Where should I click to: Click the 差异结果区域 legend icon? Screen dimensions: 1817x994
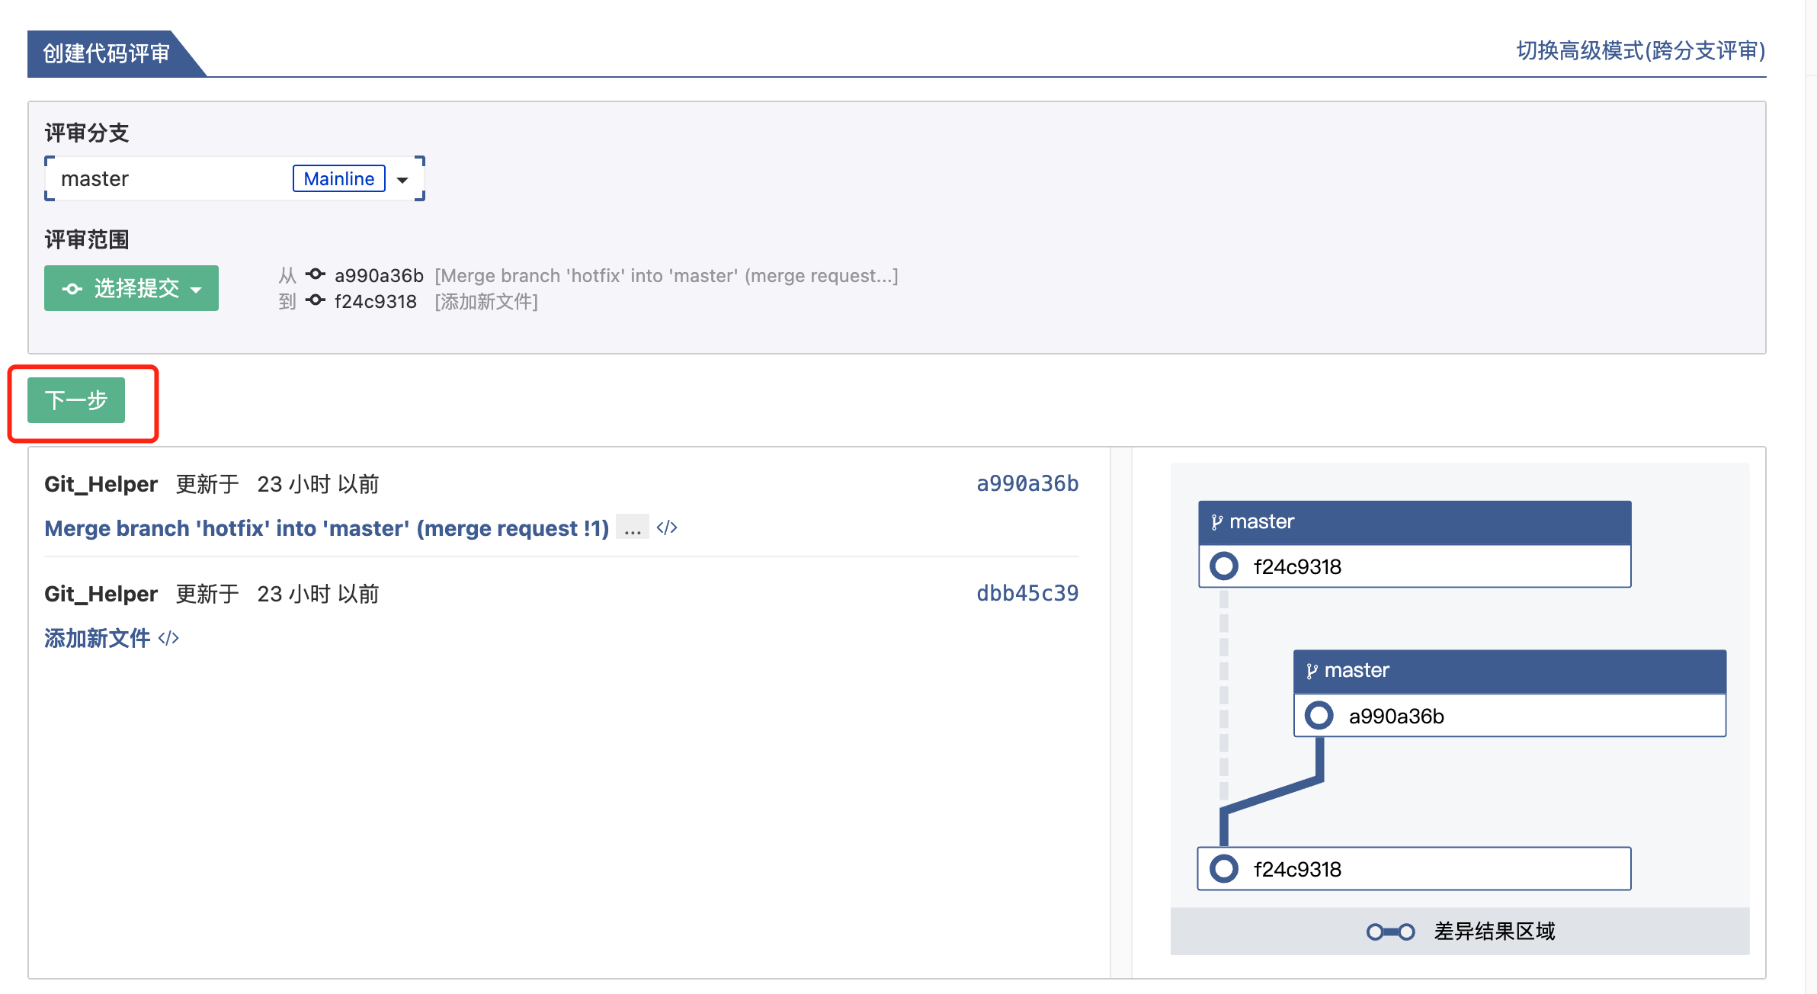[1390, 931]
